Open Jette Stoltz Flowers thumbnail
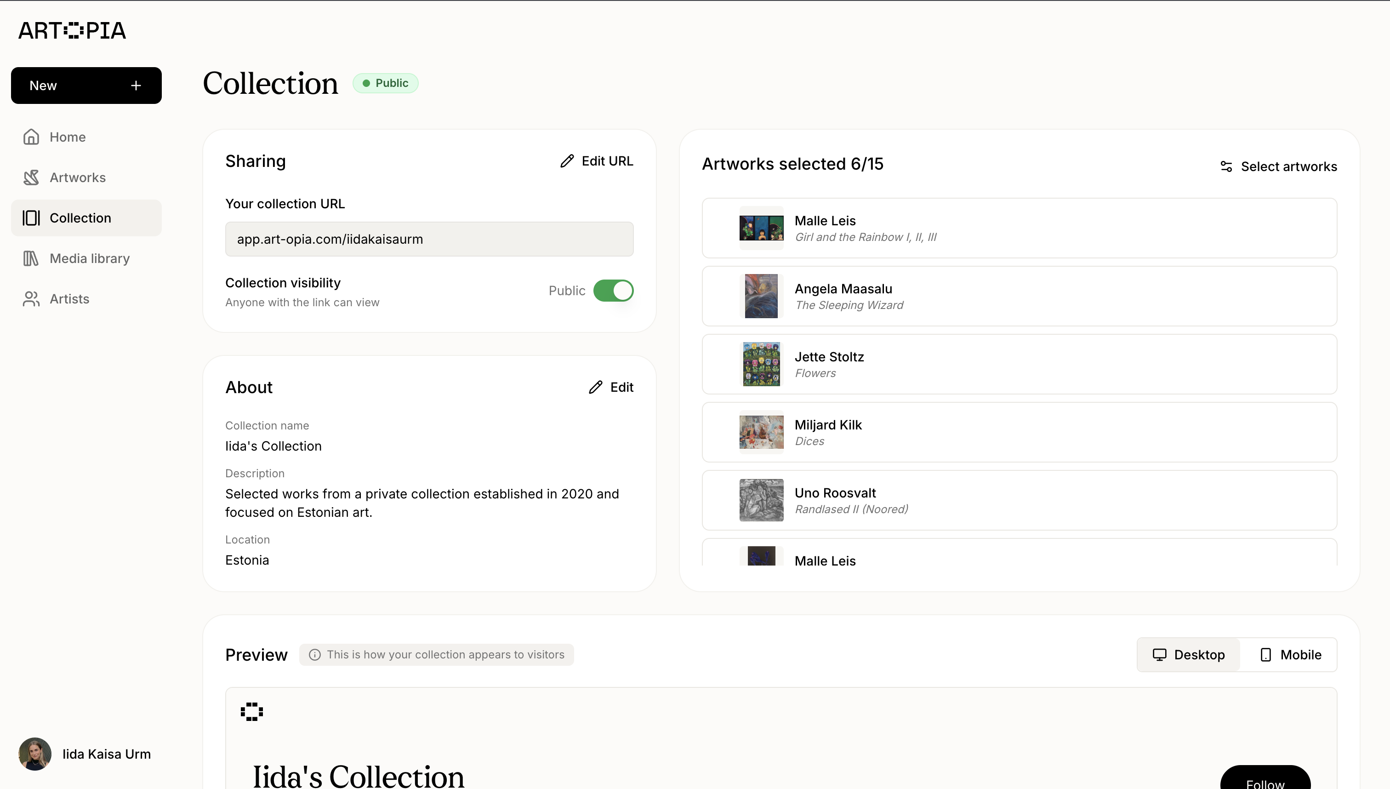 click(x=761, y=364)
